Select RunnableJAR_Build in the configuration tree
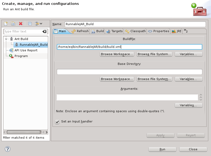The width and height of the screenshot is (211, 156). pos(33,45)
